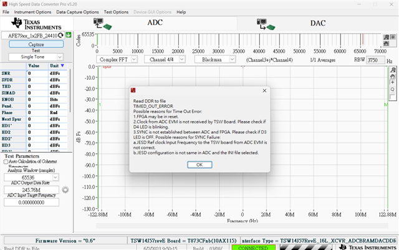The image size is (399, 250).
Task: Click the ADC Input Target Frequency field
Action: click(x=31, y=203)
